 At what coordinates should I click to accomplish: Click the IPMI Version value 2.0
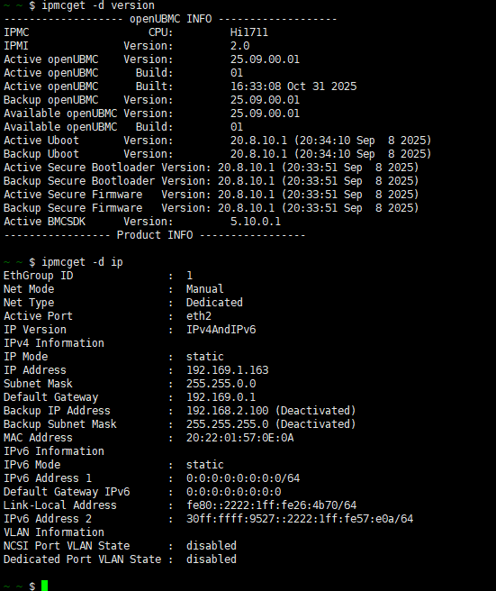pyautogui.click(x=240, y=46)
